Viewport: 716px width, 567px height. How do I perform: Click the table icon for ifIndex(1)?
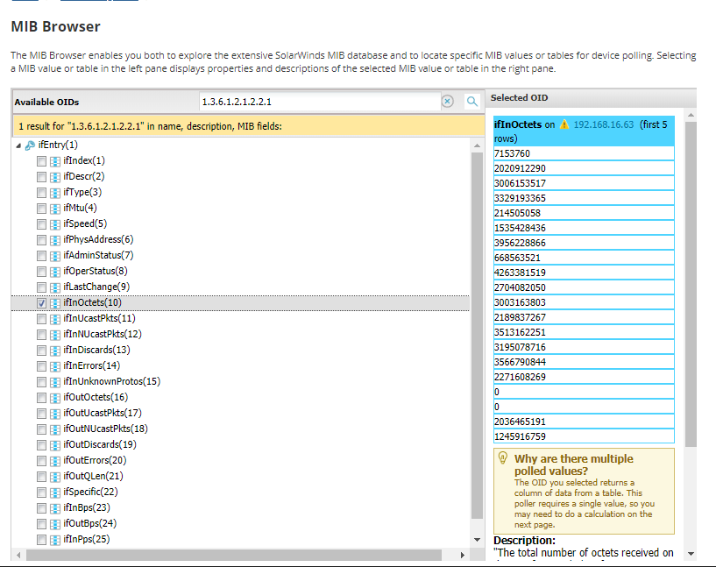[x=55, y=161]
